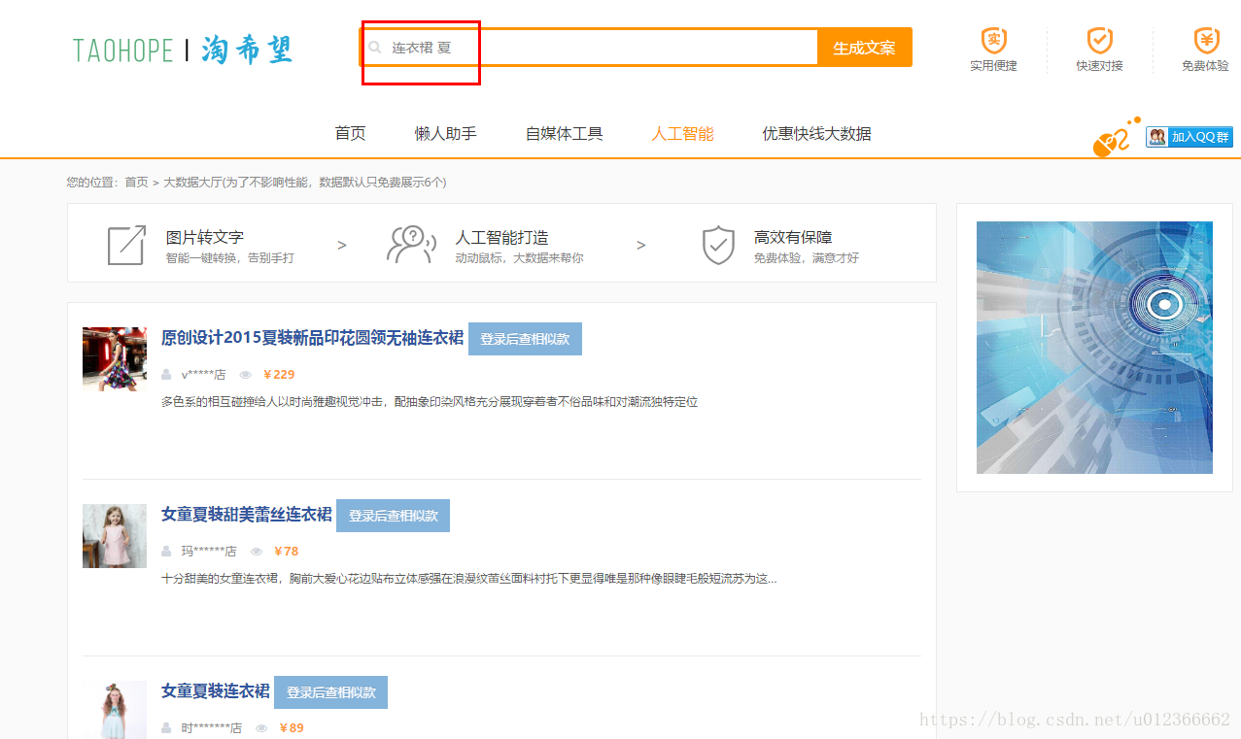Click the 人工智能打造 people question icon
Screen dimensions: 1241x739
(411, 245)
